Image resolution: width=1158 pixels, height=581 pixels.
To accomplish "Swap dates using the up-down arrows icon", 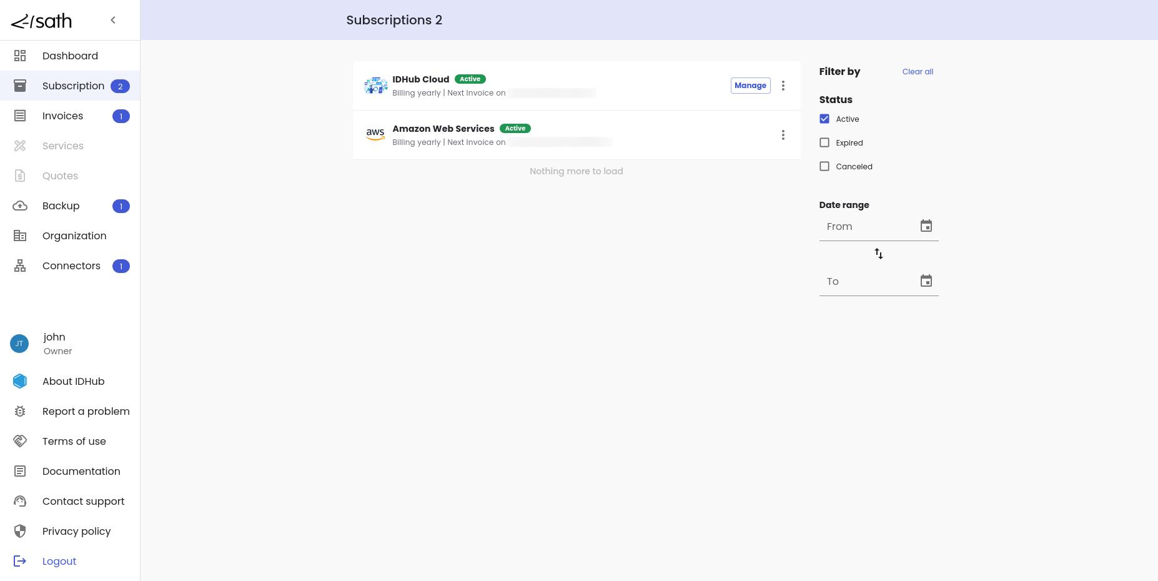I will pyautogui.click(x=878, y=254).
